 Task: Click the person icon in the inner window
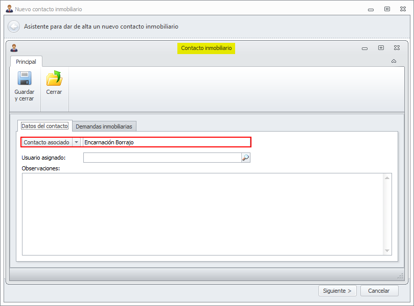click(14, 48)
